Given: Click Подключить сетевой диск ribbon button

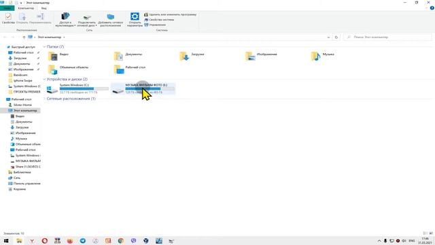Looking at the screenshot, I should tap(86, 20).
